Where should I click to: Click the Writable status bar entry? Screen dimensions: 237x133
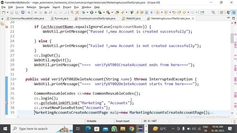[91, 121]
